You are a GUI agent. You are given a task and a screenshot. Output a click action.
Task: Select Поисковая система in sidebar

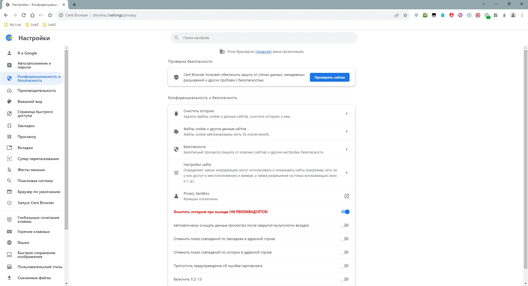coord(35,181)
